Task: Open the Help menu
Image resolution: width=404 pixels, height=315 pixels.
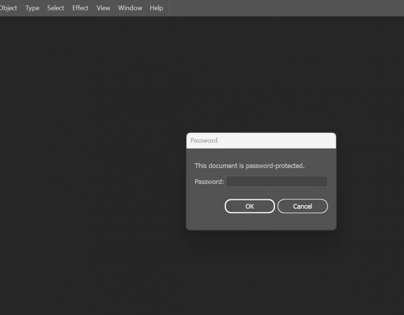Action: [x=156, y=8]
